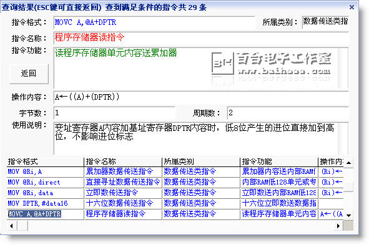Click cell 立即数传送指令
The height and width of the screenshot is (245, 369).
[123, 193]
